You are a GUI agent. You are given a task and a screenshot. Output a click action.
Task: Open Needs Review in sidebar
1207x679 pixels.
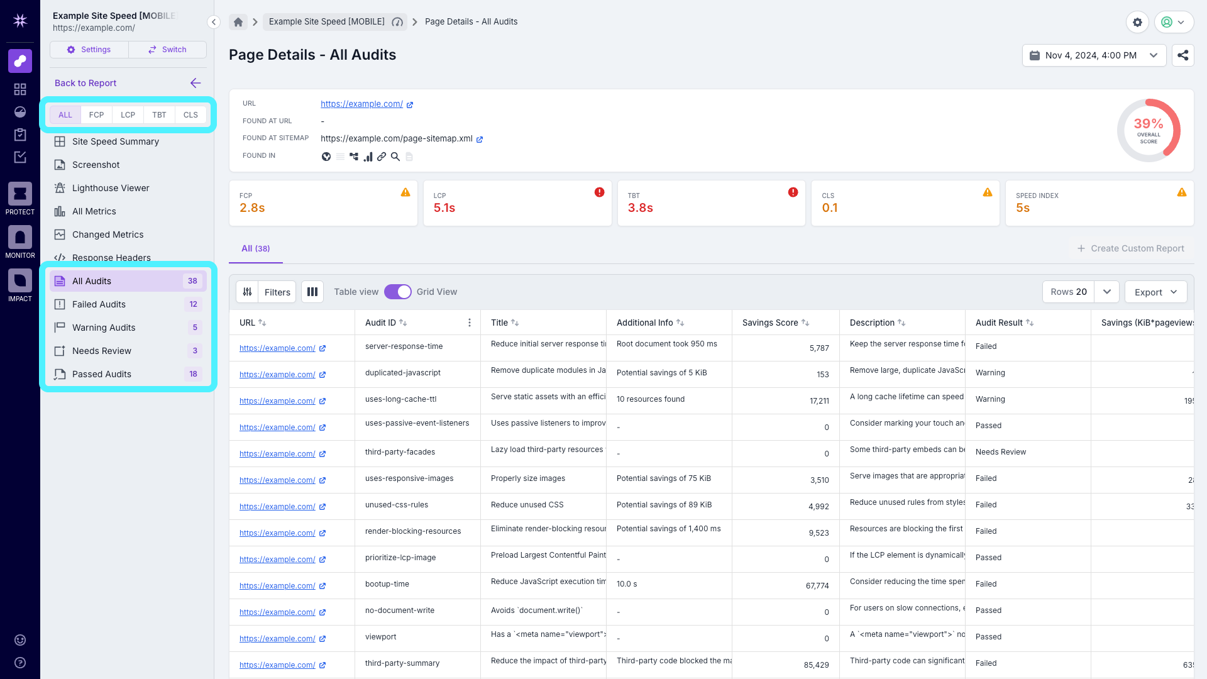pos(128,351)
